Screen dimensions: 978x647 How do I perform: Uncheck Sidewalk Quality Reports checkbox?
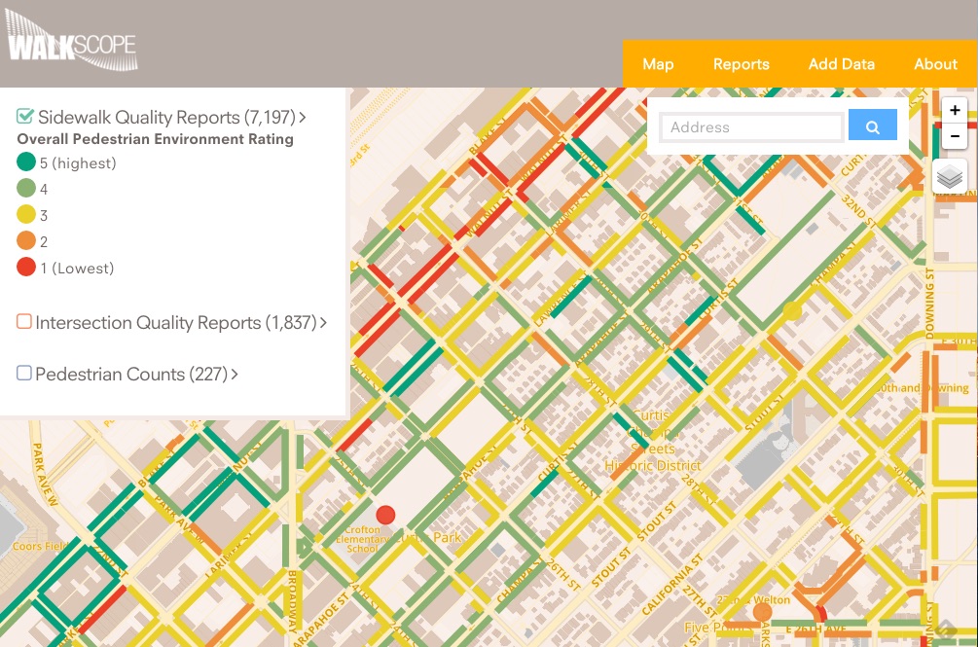[x=25, y=117]
